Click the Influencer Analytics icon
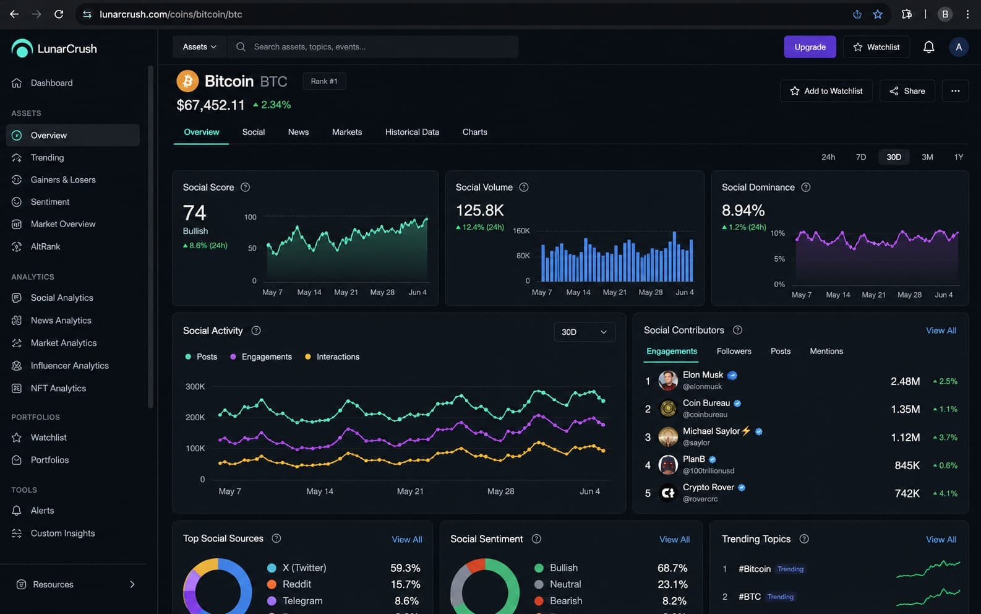The image size is (981, 614). coord(17,366)
